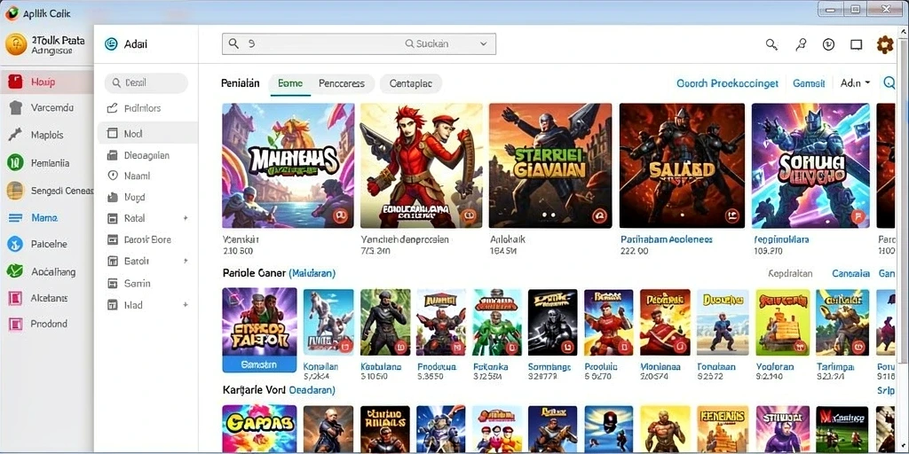Open the Oaorch Proekacoinget link
909x454 pixels.
coord(727,83)
